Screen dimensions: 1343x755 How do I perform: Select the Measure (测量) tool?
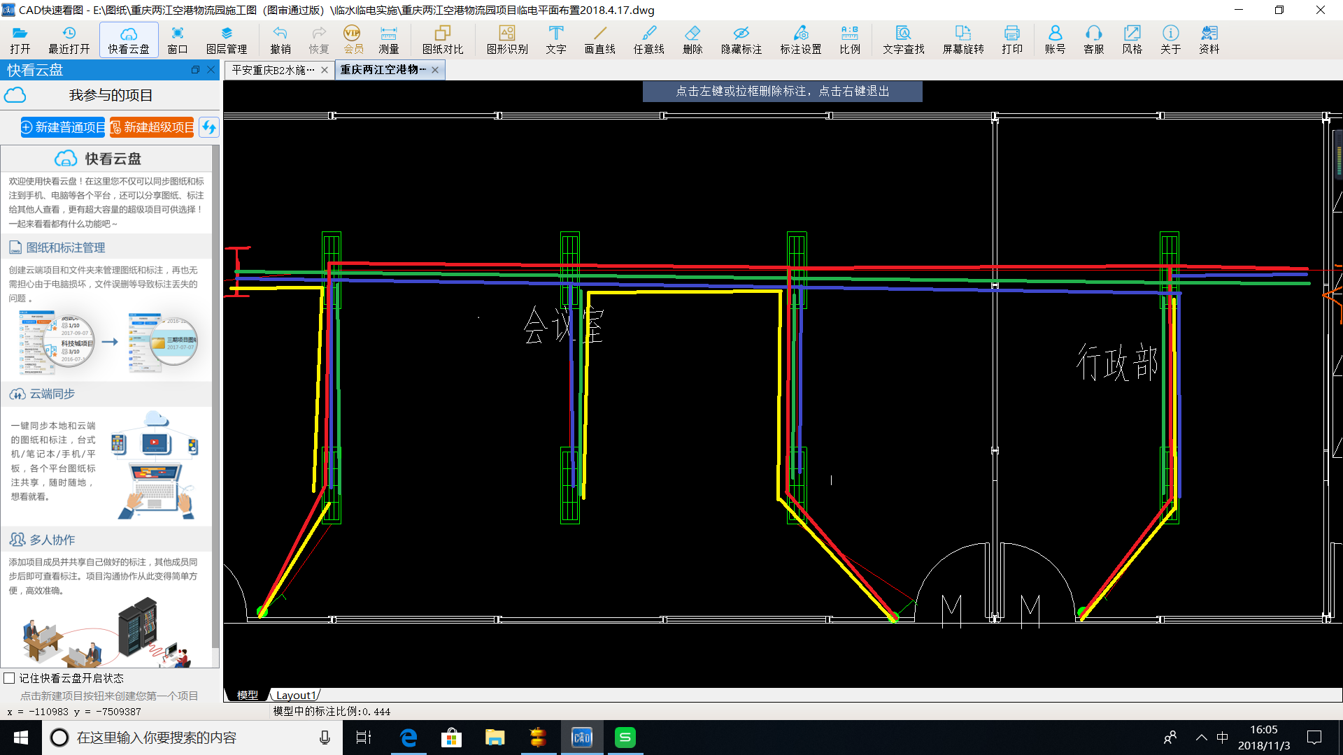pos(389,40)
